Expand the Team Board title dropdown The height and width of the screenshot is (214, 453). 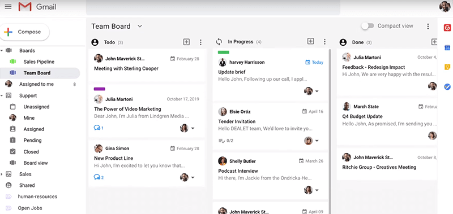pyautogui.click(x=140, y=26)
